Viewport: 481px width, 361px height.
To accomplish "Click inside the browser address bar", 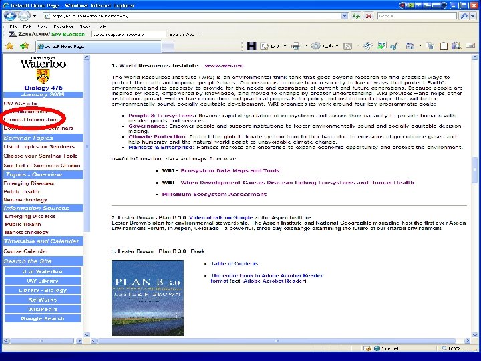I will click(192, 16).
